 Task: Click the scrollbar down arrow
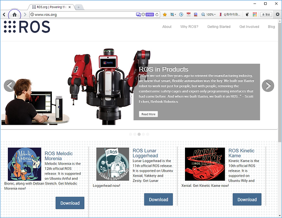pos(280,216)
